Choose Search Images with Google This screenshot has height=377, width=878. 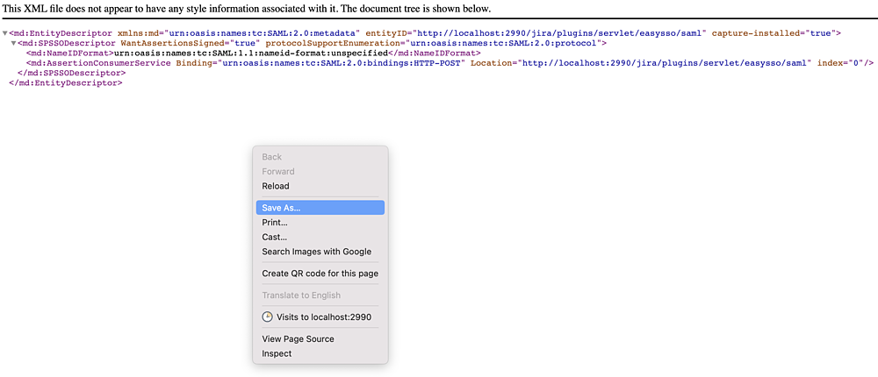coord(320,252)
